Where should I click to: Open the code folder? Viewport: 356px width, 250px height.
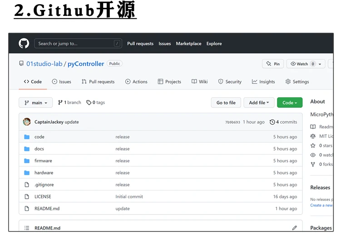click(39, 137)
